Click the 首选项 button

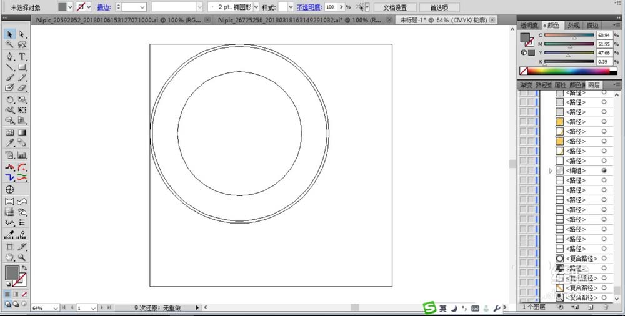439,7
